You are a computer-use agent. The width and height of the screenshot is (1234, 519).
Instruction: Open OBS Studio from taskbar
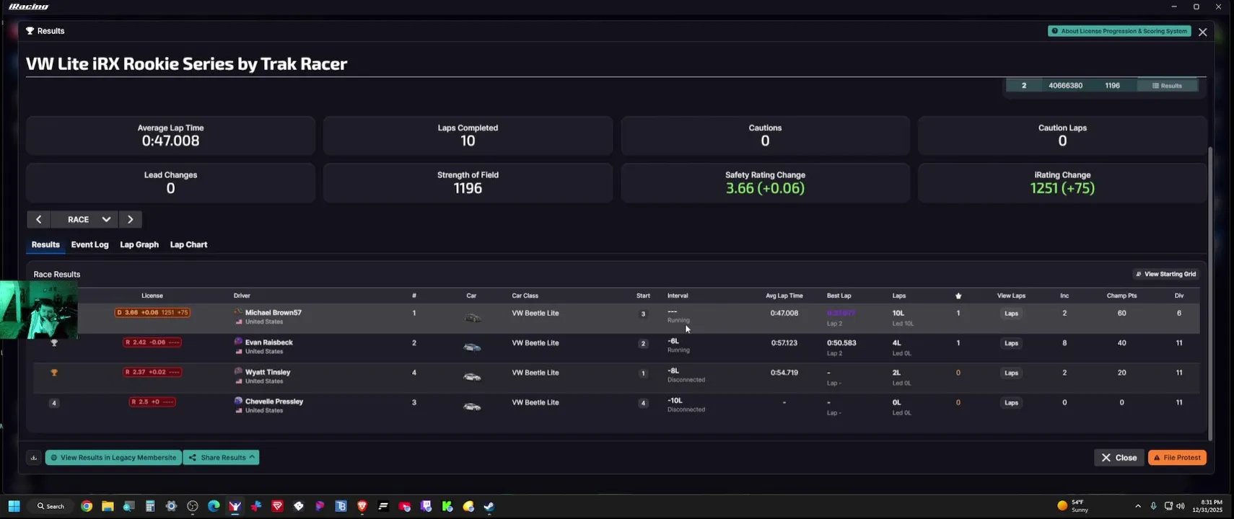pyautogui.click(x=193, y=506)
